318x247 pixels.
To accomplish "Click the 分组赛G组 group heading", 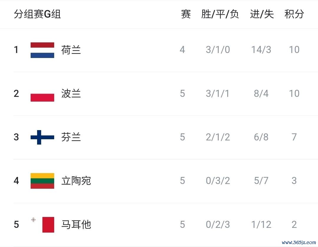I will tap(37, 14).
